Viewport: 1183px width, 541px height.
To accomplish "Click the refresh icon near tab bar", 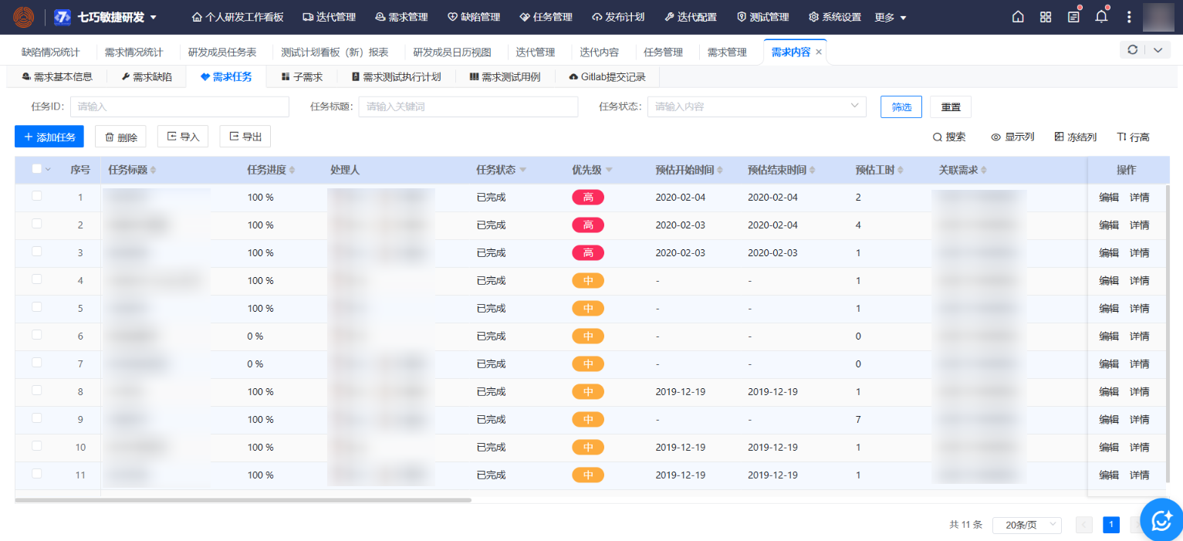I will (x=1132, y=49).
